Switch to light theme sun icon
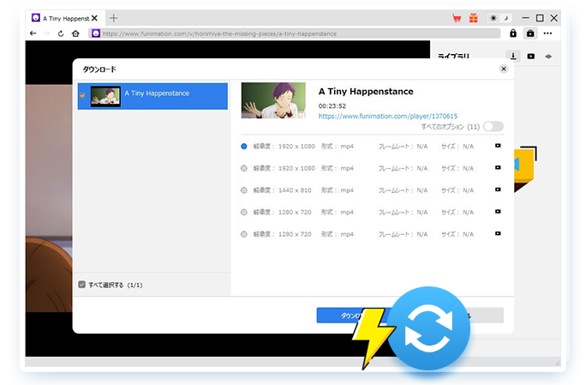 (x=493, y=18)
